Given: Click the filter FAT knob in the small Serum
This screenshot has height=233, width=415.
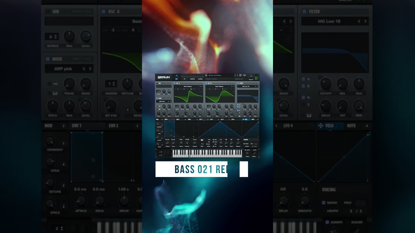Looking at the screenshot, I should pyautogui.click(x=250, y=113).
